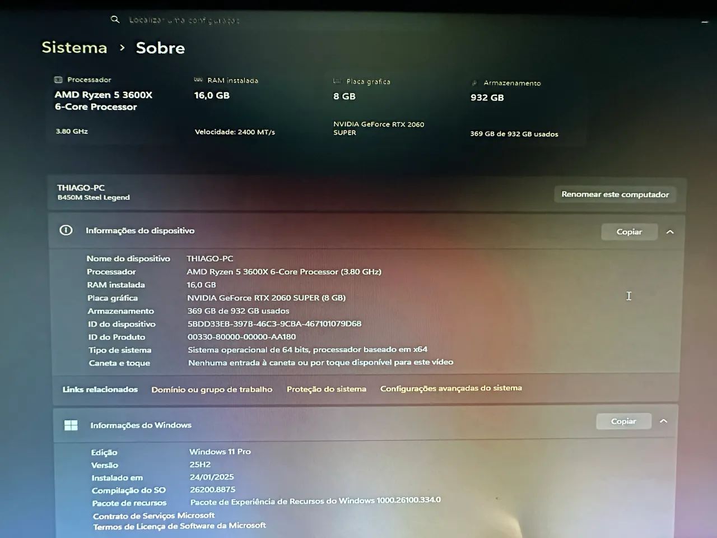
Task: Click the search magnifier icon
Action: tap(115, 20)
